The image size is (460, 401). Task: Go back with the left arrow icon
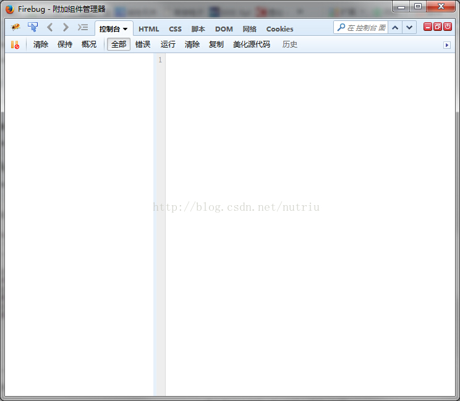pos(50,28)
